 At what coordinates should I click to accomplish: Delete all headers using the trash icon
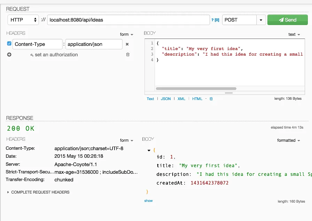click(x=128, y=55)
